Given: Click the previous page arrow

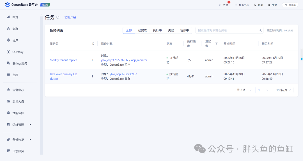Looking at the screenshot, I should click(251, 90).
